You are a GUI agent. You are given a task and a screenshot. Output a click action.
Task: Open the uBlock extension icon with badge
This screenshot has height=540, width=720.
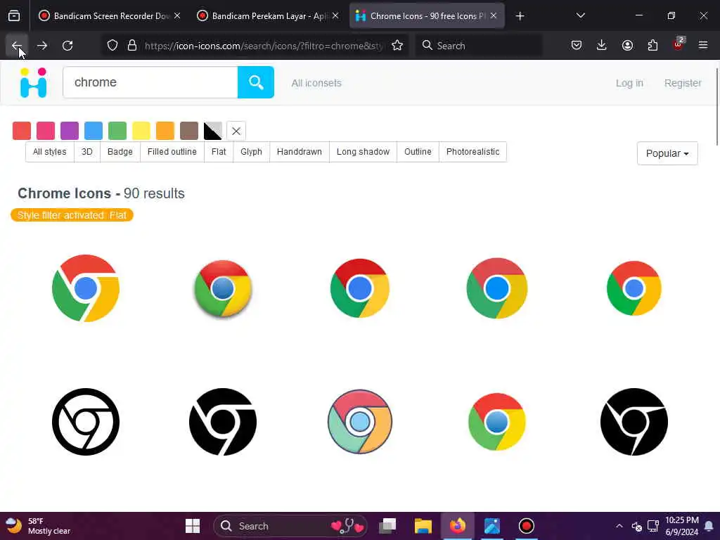coord(679,44)
